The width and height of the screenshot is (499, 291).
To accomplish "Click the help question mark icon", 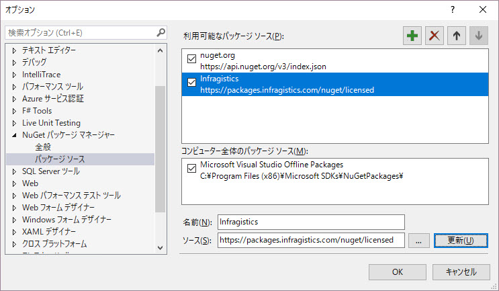I will 453,9.
